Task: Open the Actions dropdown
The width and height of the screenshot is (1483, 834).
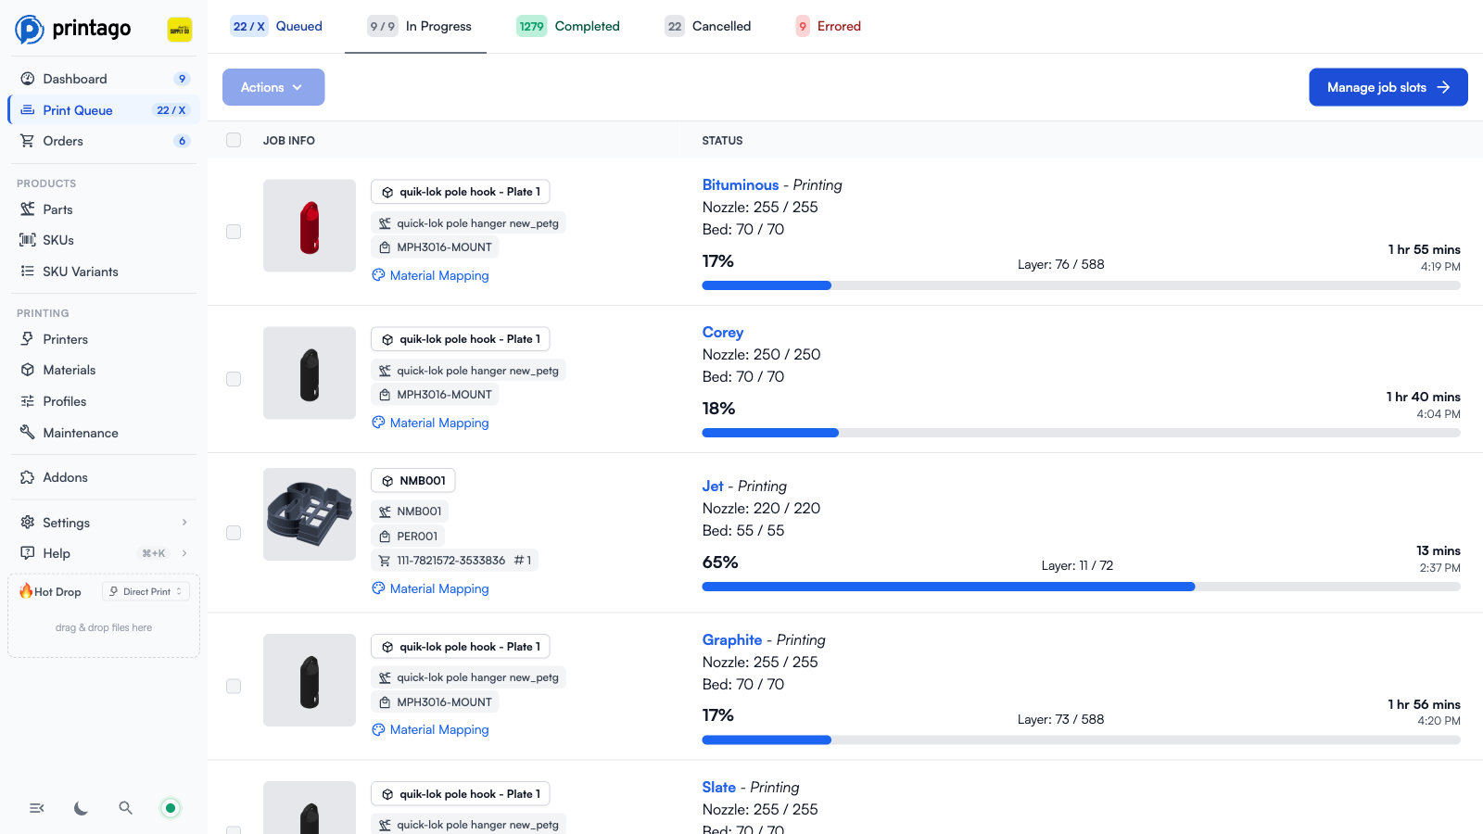Action: (x=273, y=87)
